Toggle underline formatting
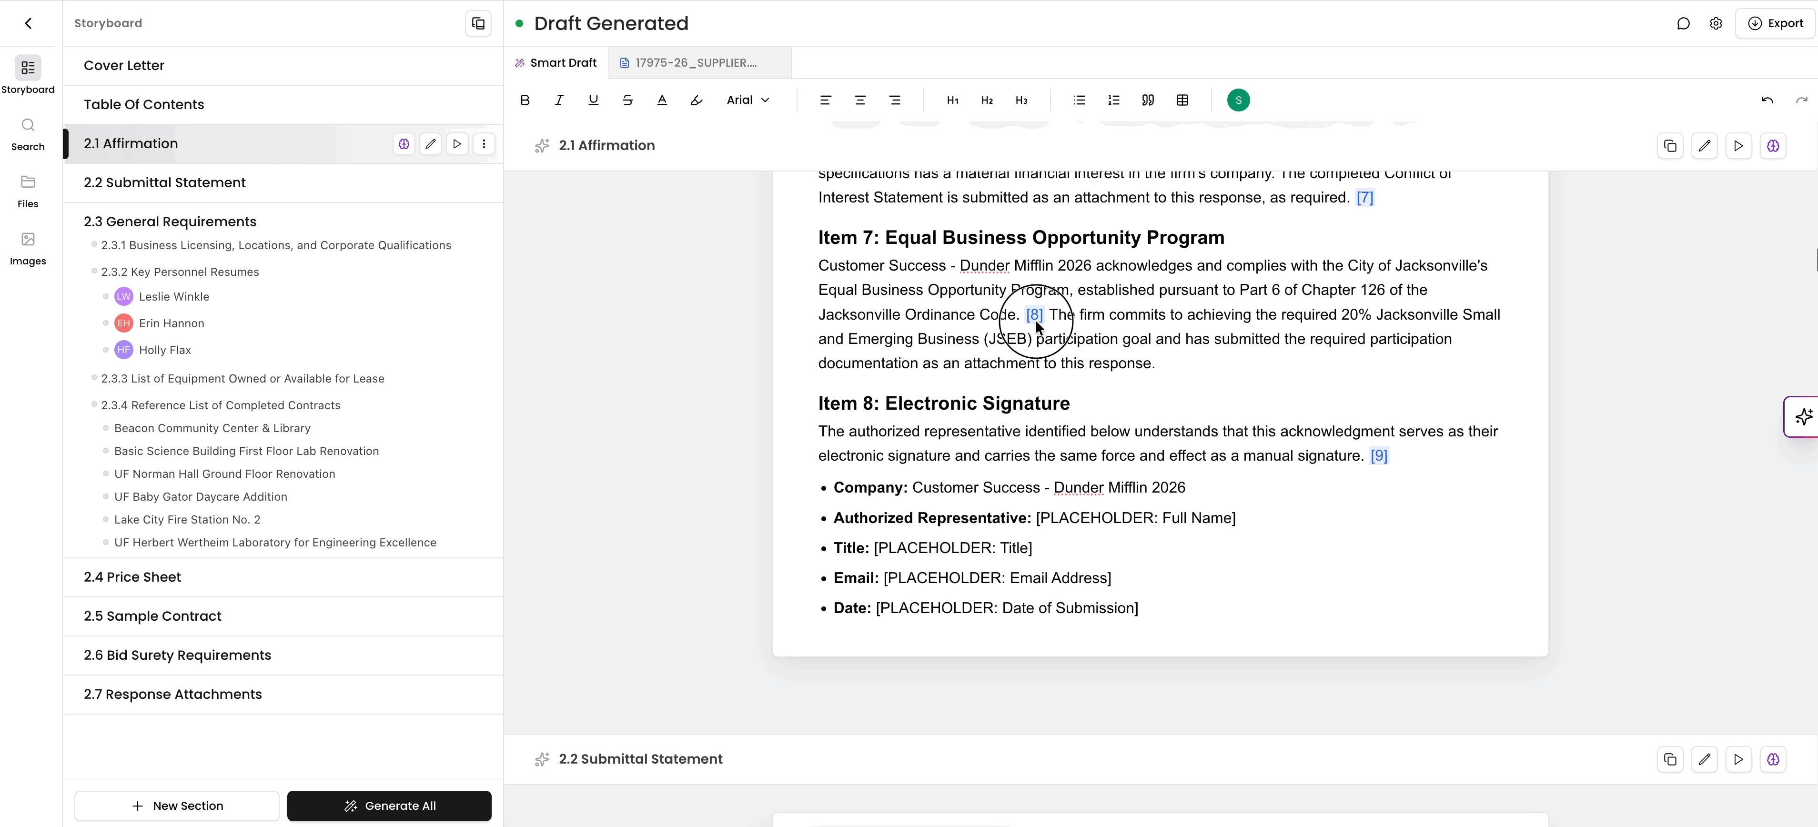This screenshot has width=1818, height=827. pos(594,100)
